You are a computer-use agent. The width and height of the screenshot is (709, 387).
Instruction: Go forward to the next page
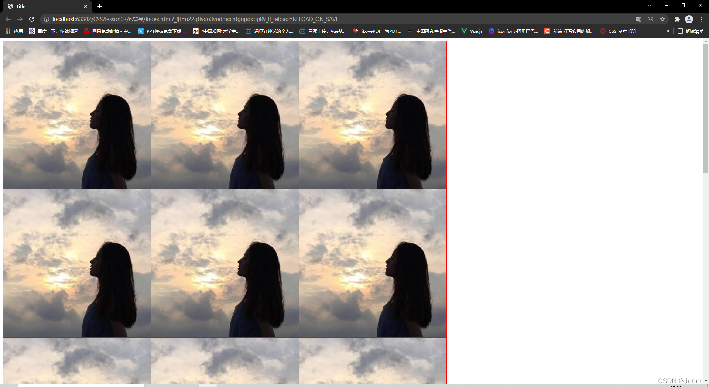tap(20, 19)
